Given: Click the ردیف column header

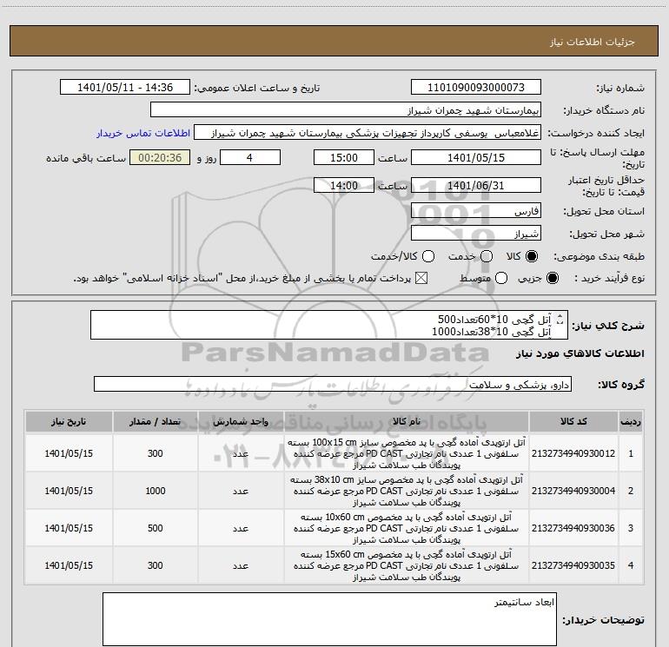Looking at the screenshot, I should click(x=631, y=422).
